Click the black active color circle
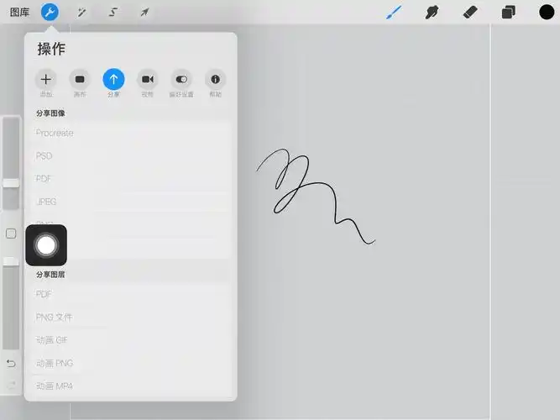The height and width of the screenshot is (420, 560). point(546,13)
